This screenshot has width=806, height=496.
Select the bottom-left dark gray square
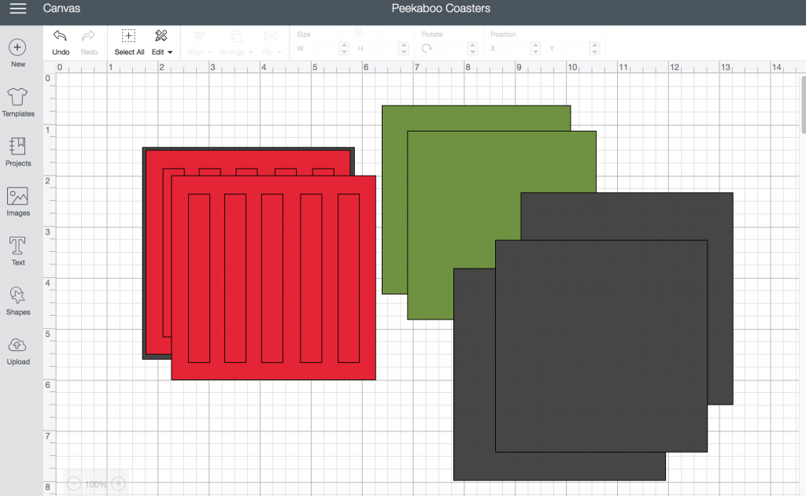click(474, 376)
